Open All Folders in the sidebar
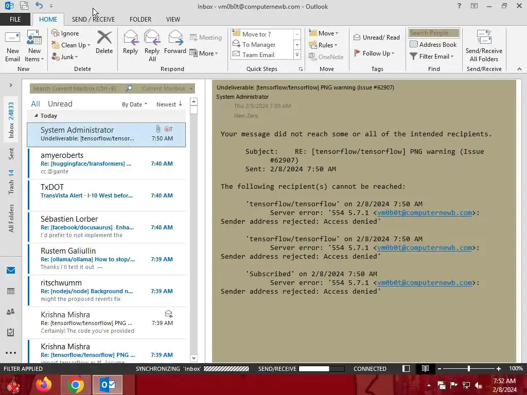 11,218
